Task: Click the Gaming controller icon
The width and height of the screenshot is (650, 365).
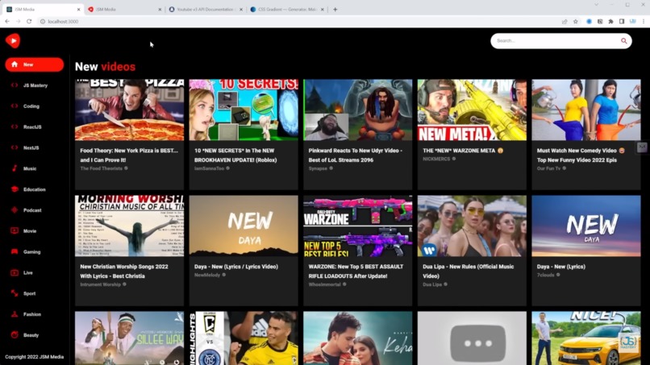Action: (x=15, y=251)
